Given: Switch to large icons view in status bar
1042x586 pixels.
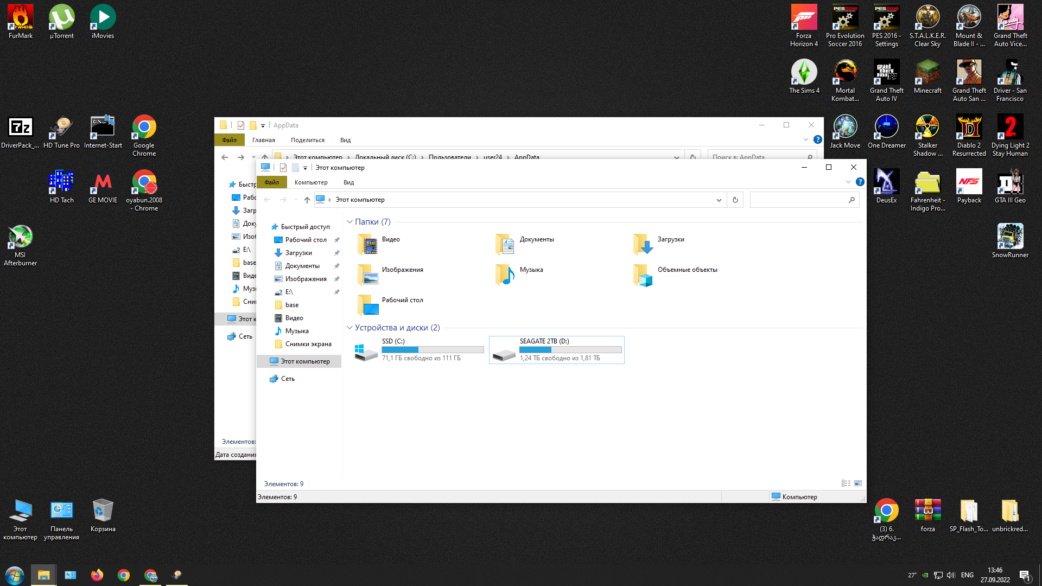Looking at the screenshot, I should click(858, 483).
